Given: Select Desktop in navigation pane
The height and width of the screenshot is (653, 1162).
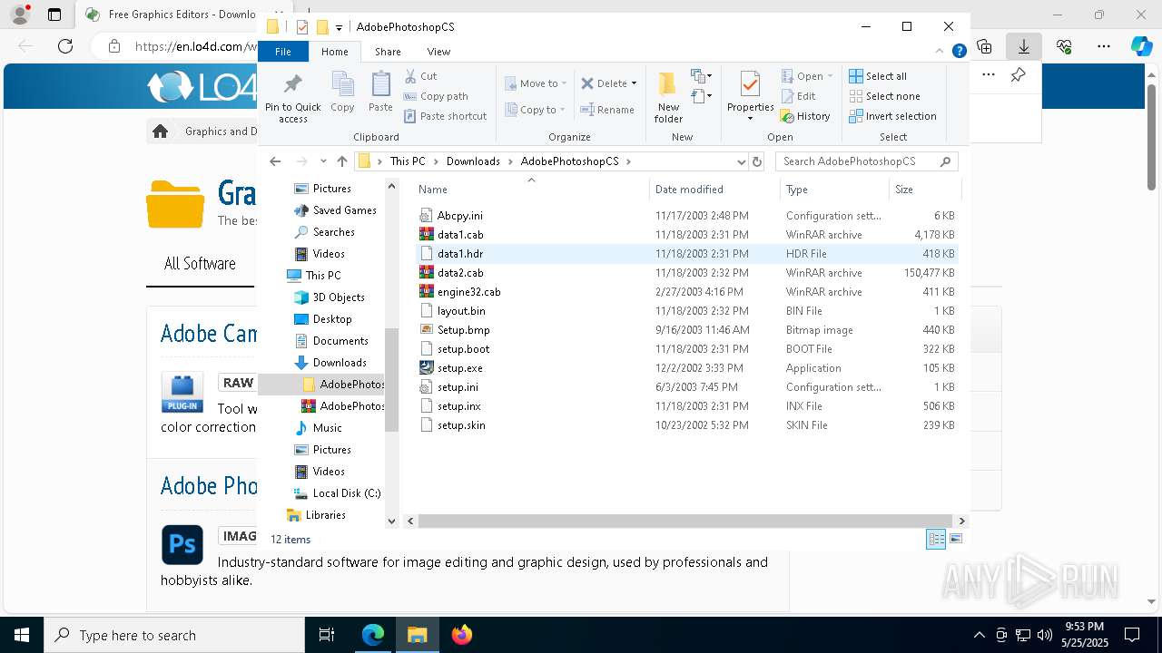Looking at the screenshot, I should 332,319.
